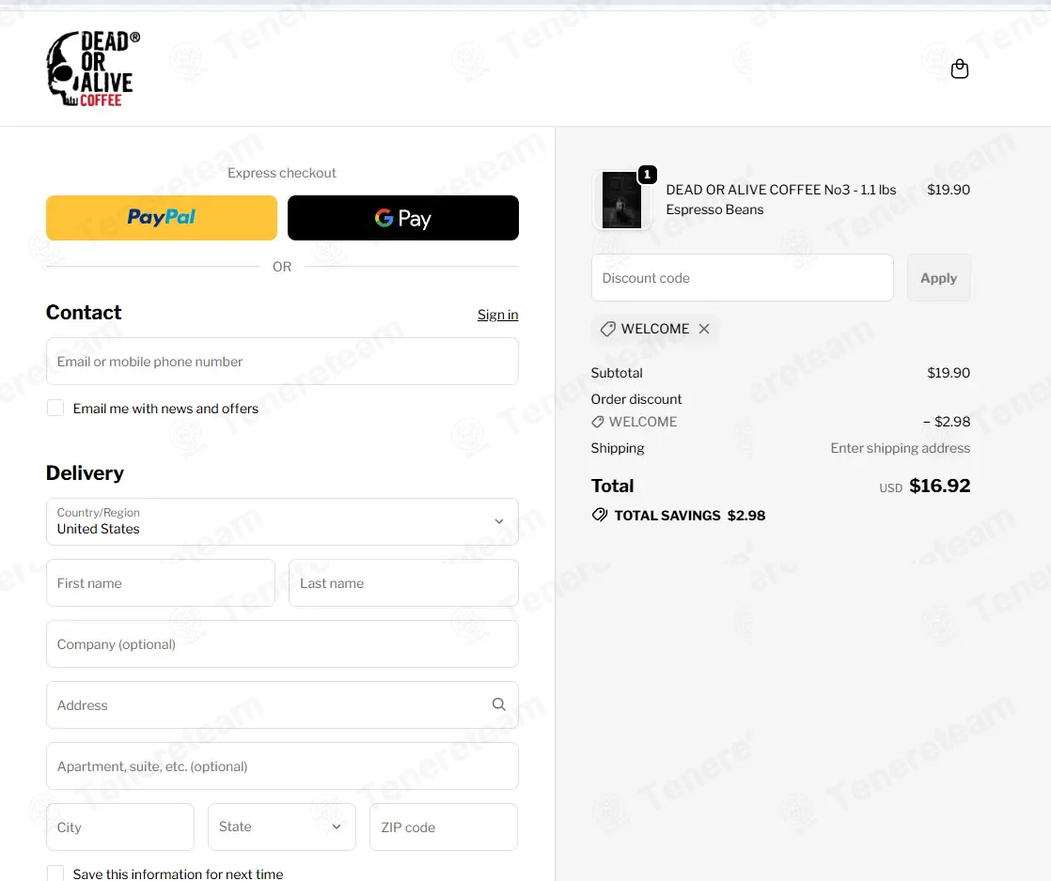The height and width of the screenshot is (881, 1051).
Task: Open the shopping bag cart icon
Action: [x=959, y=69]
